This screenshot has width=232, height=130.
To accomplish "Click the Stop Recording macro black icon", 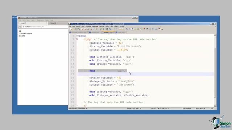I will 147,29.
